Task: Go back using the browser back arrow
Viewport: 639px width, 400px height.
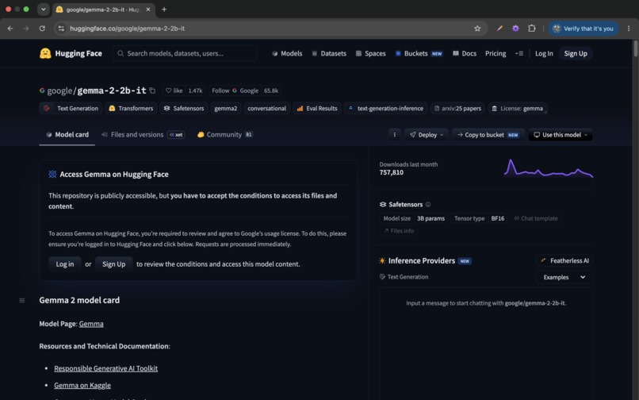Action: (x=10, y=29)
